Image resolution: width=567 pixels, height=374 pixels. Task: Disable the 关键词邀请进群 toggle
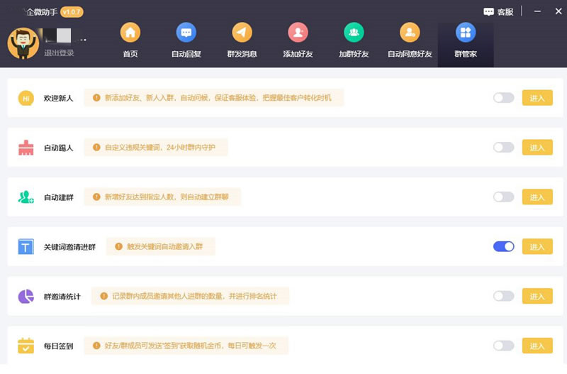(504, 246)
